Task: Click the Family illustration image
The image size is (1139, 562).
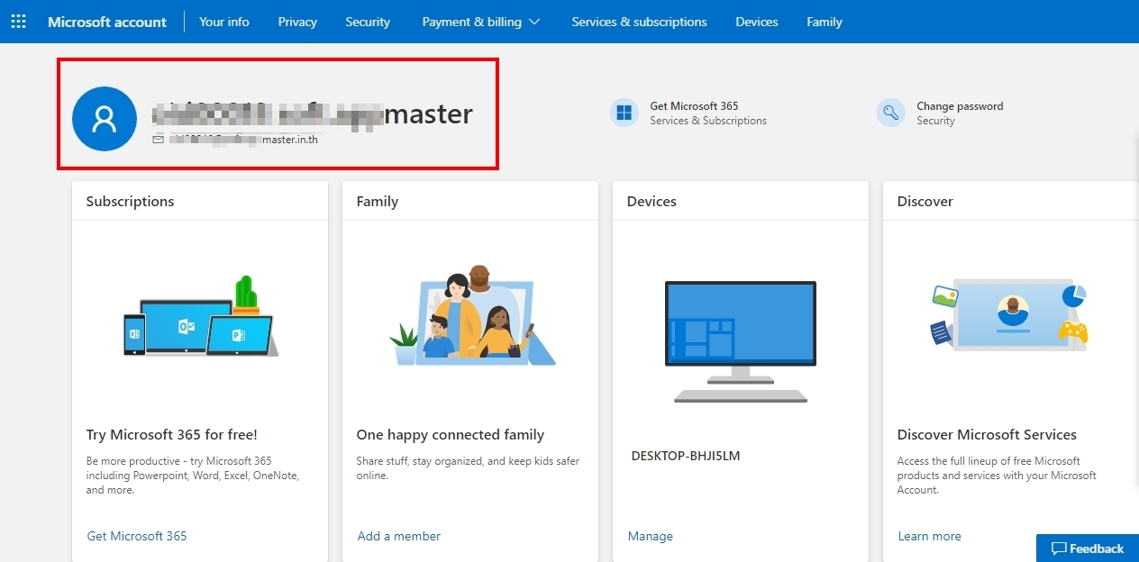Action: [x=470, y=317]
